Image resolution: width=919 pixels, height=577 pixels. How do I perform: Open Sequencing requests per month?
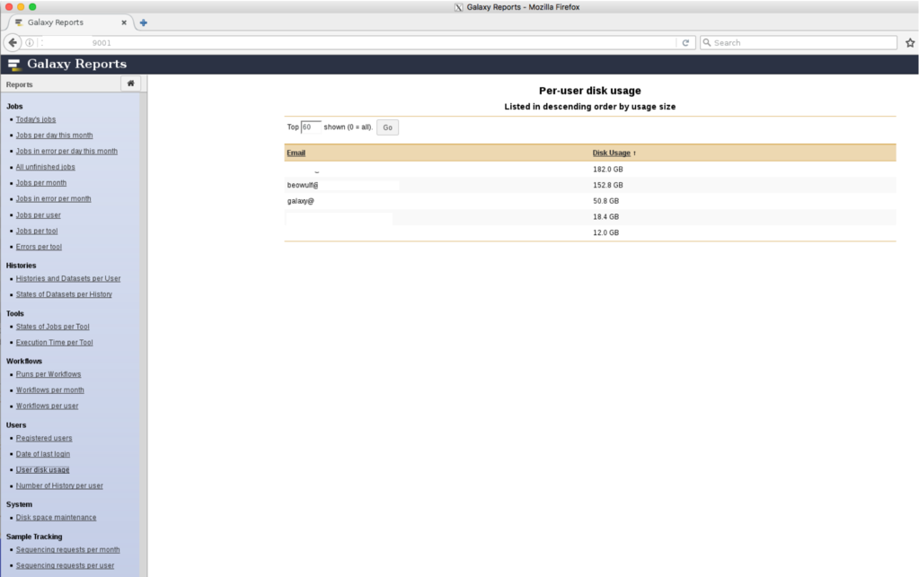pyautogui.click(x=67, y=549)
